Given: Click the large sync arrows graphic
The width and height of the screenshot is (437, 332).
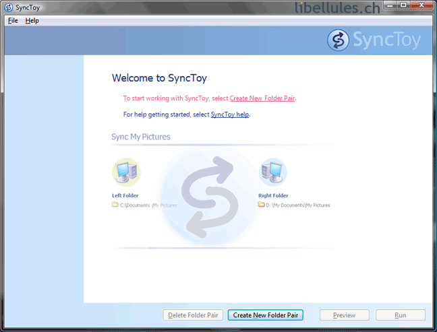Looking at the screenshot, I should 210,197.
